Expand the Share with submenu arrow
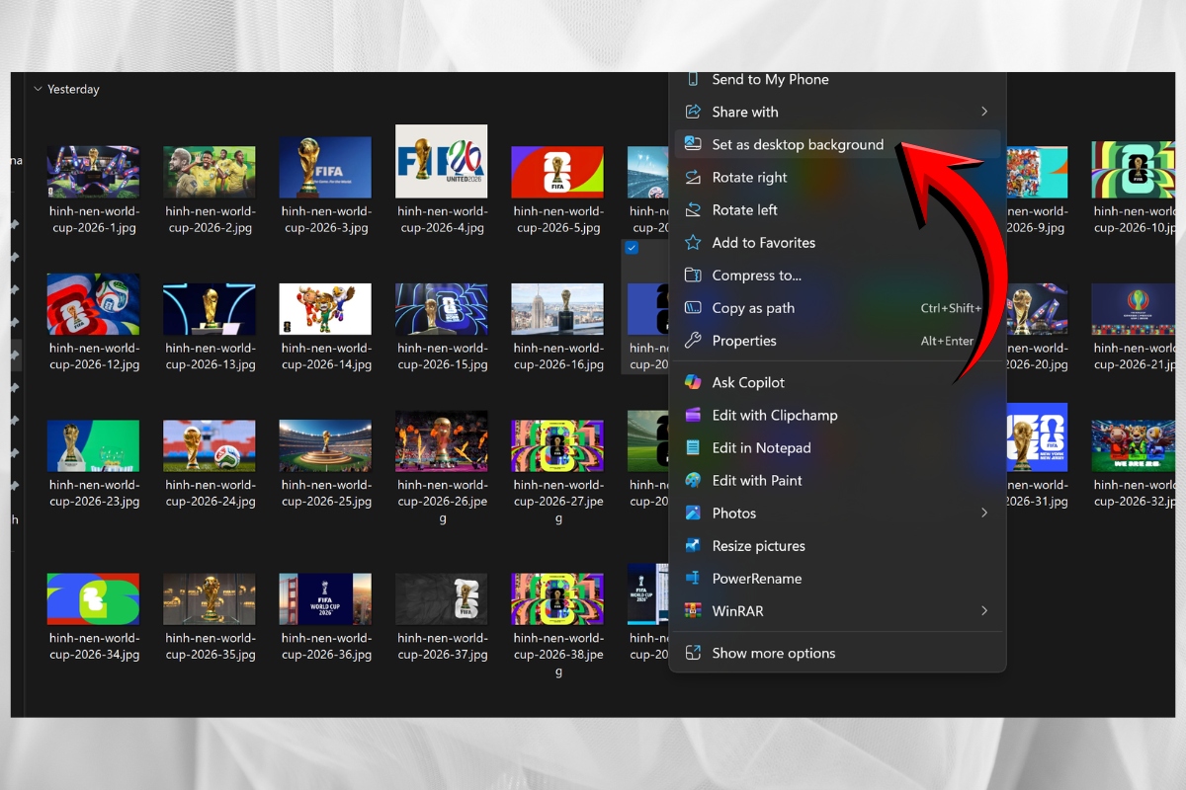The height and width of the screenshot is (790, 1186). click(983, 112)
